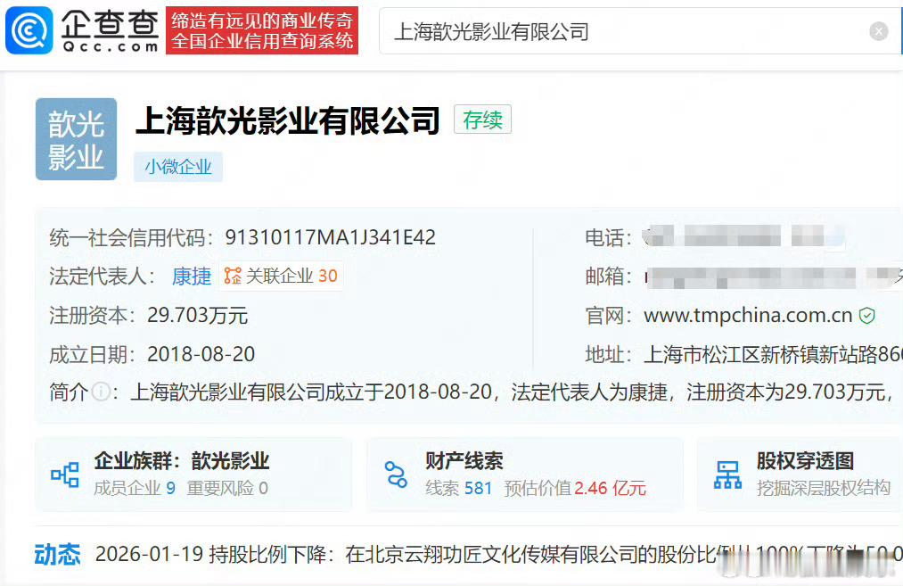Open the 股权穿透图 card
Image resolution: width=903 pixels, height=586 pixels.
pyautogui.click(x=800, y=475)
